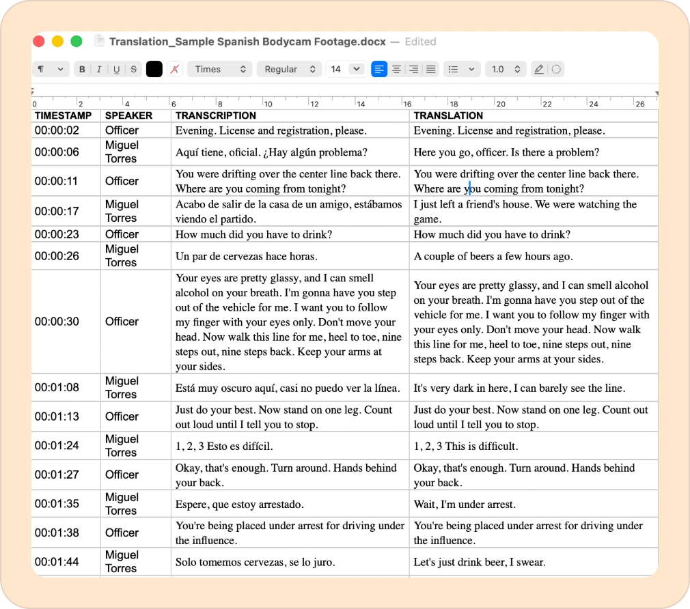This screenshot has width=690, height=609.
Task: Open the text highlight color button
Action: pos(175,69)
